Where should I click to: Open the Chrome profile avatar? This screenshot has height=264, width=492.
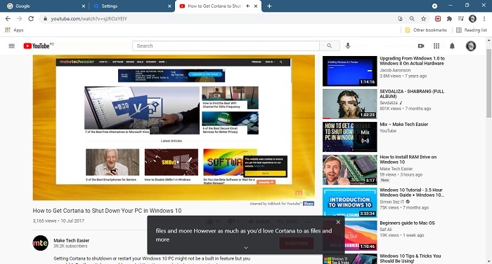[472, 19]
